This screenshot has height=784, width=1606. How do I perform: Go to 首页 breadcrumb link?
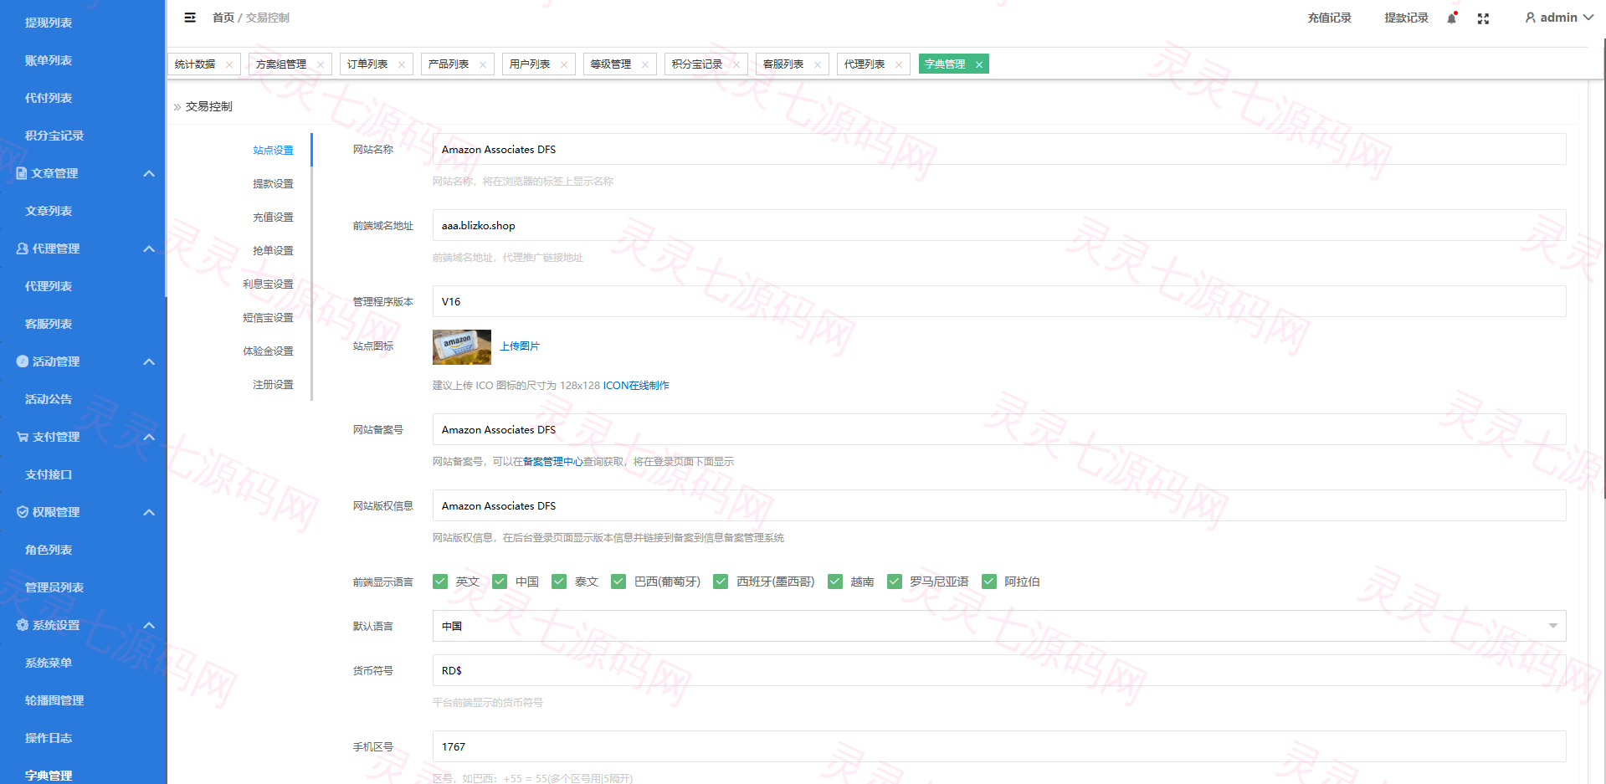223,18
